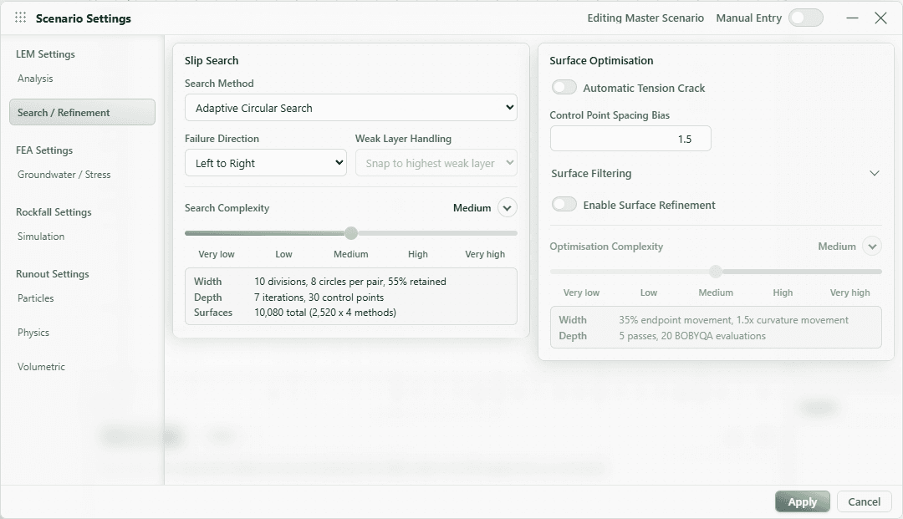The image size is (903, 519).
Task: Click the Low label under Search Complexity
Action: (x=283, y=254)
